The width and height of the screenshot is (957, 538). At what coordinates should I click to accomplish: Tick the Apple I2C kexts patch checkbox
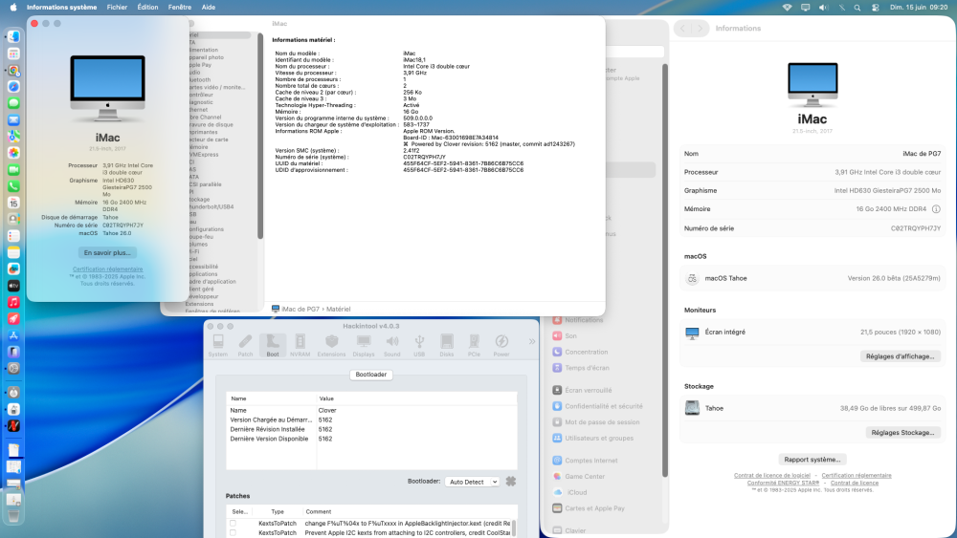tap(233, 532)
